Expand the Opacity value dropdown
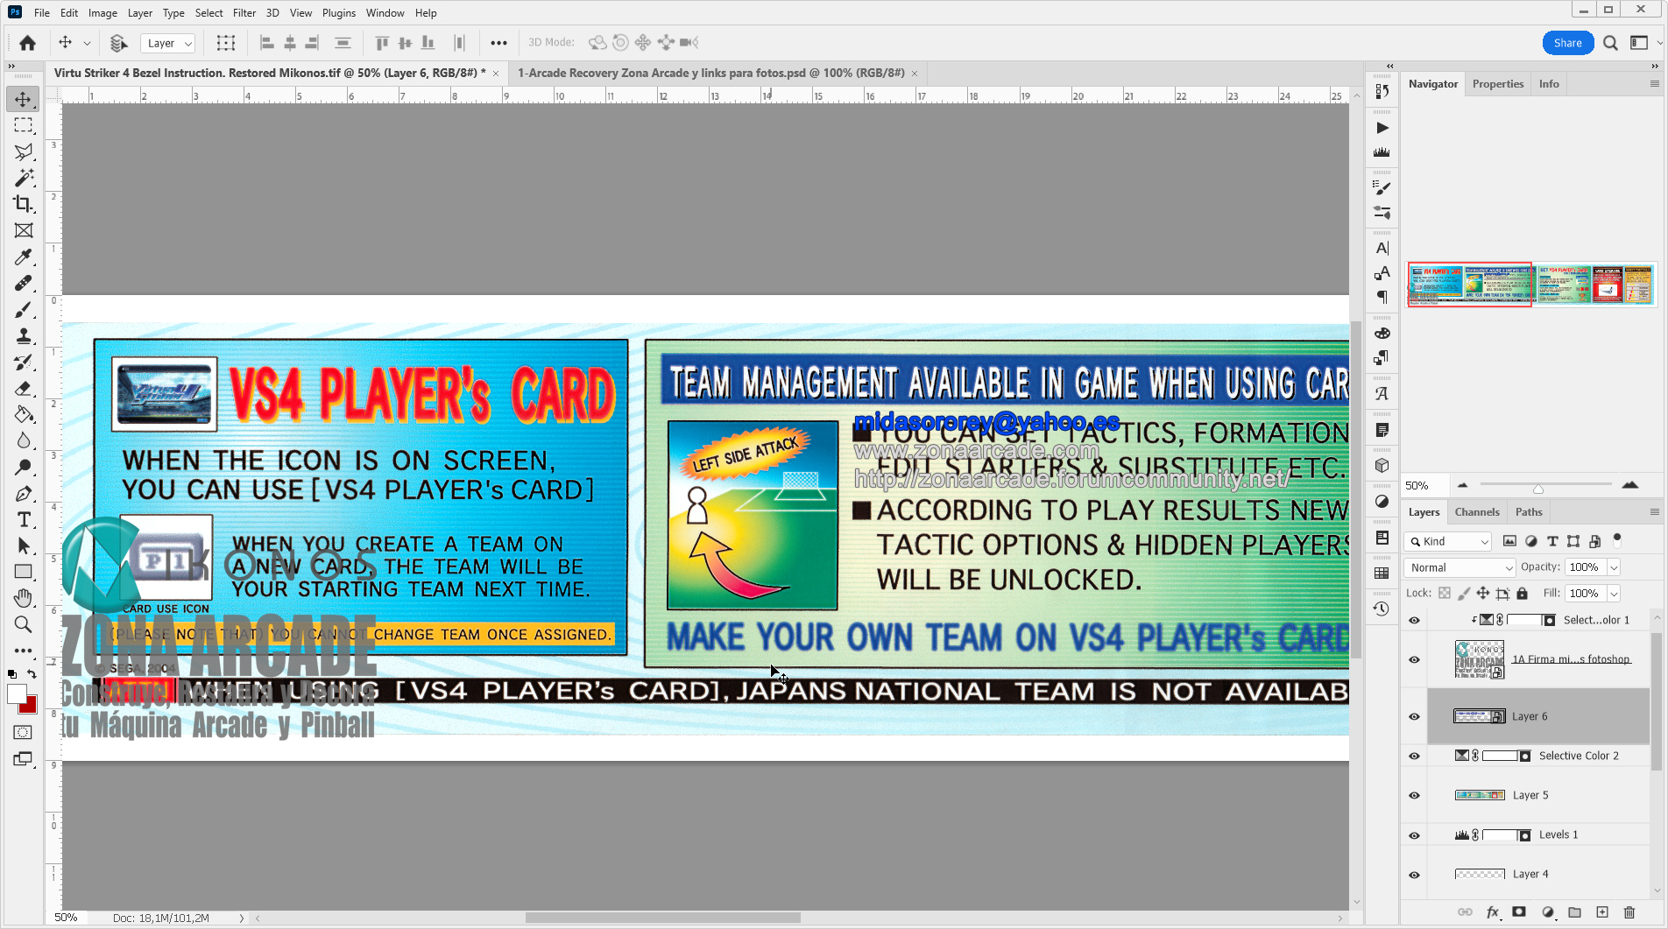The image size is (1668, 929). point(1614,567)
